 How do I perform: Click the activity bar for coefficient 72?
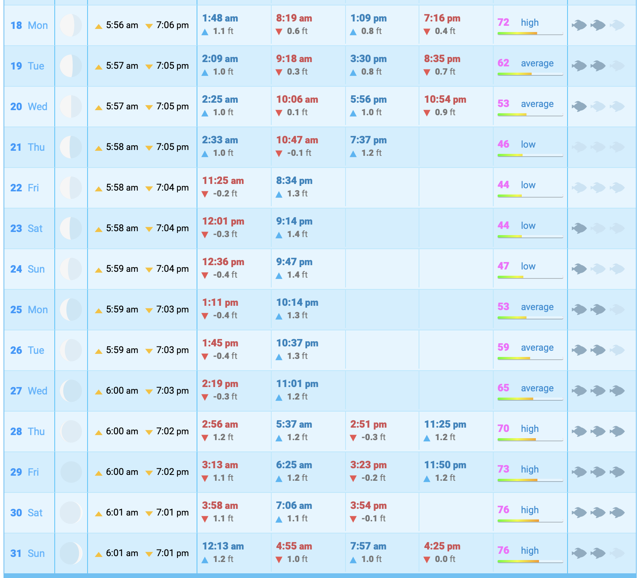pyautogui.click(x=530, y=34)
